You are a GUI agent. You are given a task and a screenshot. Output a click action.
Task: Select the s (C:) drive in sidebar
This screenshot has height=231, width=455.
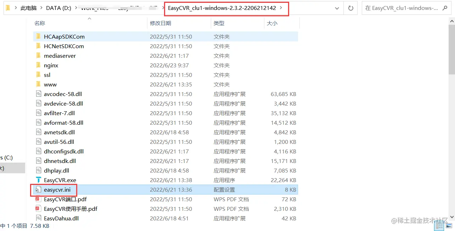pyautogui.click(x=6, y=158)
